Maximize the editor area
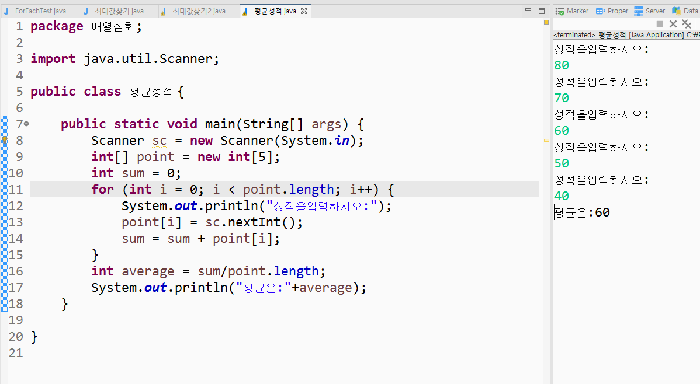The image size is (700, 384). (542, 11)
